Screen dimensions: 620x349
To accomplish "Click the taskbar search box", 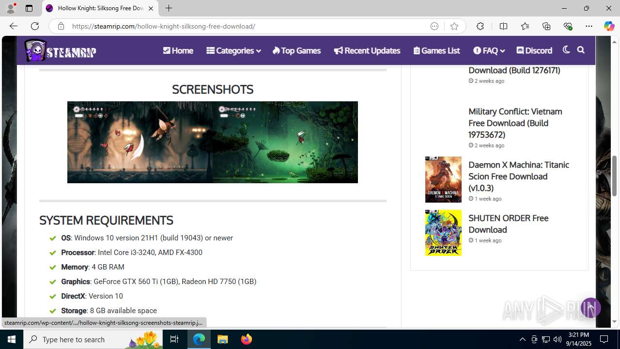I will click(93, 339).
